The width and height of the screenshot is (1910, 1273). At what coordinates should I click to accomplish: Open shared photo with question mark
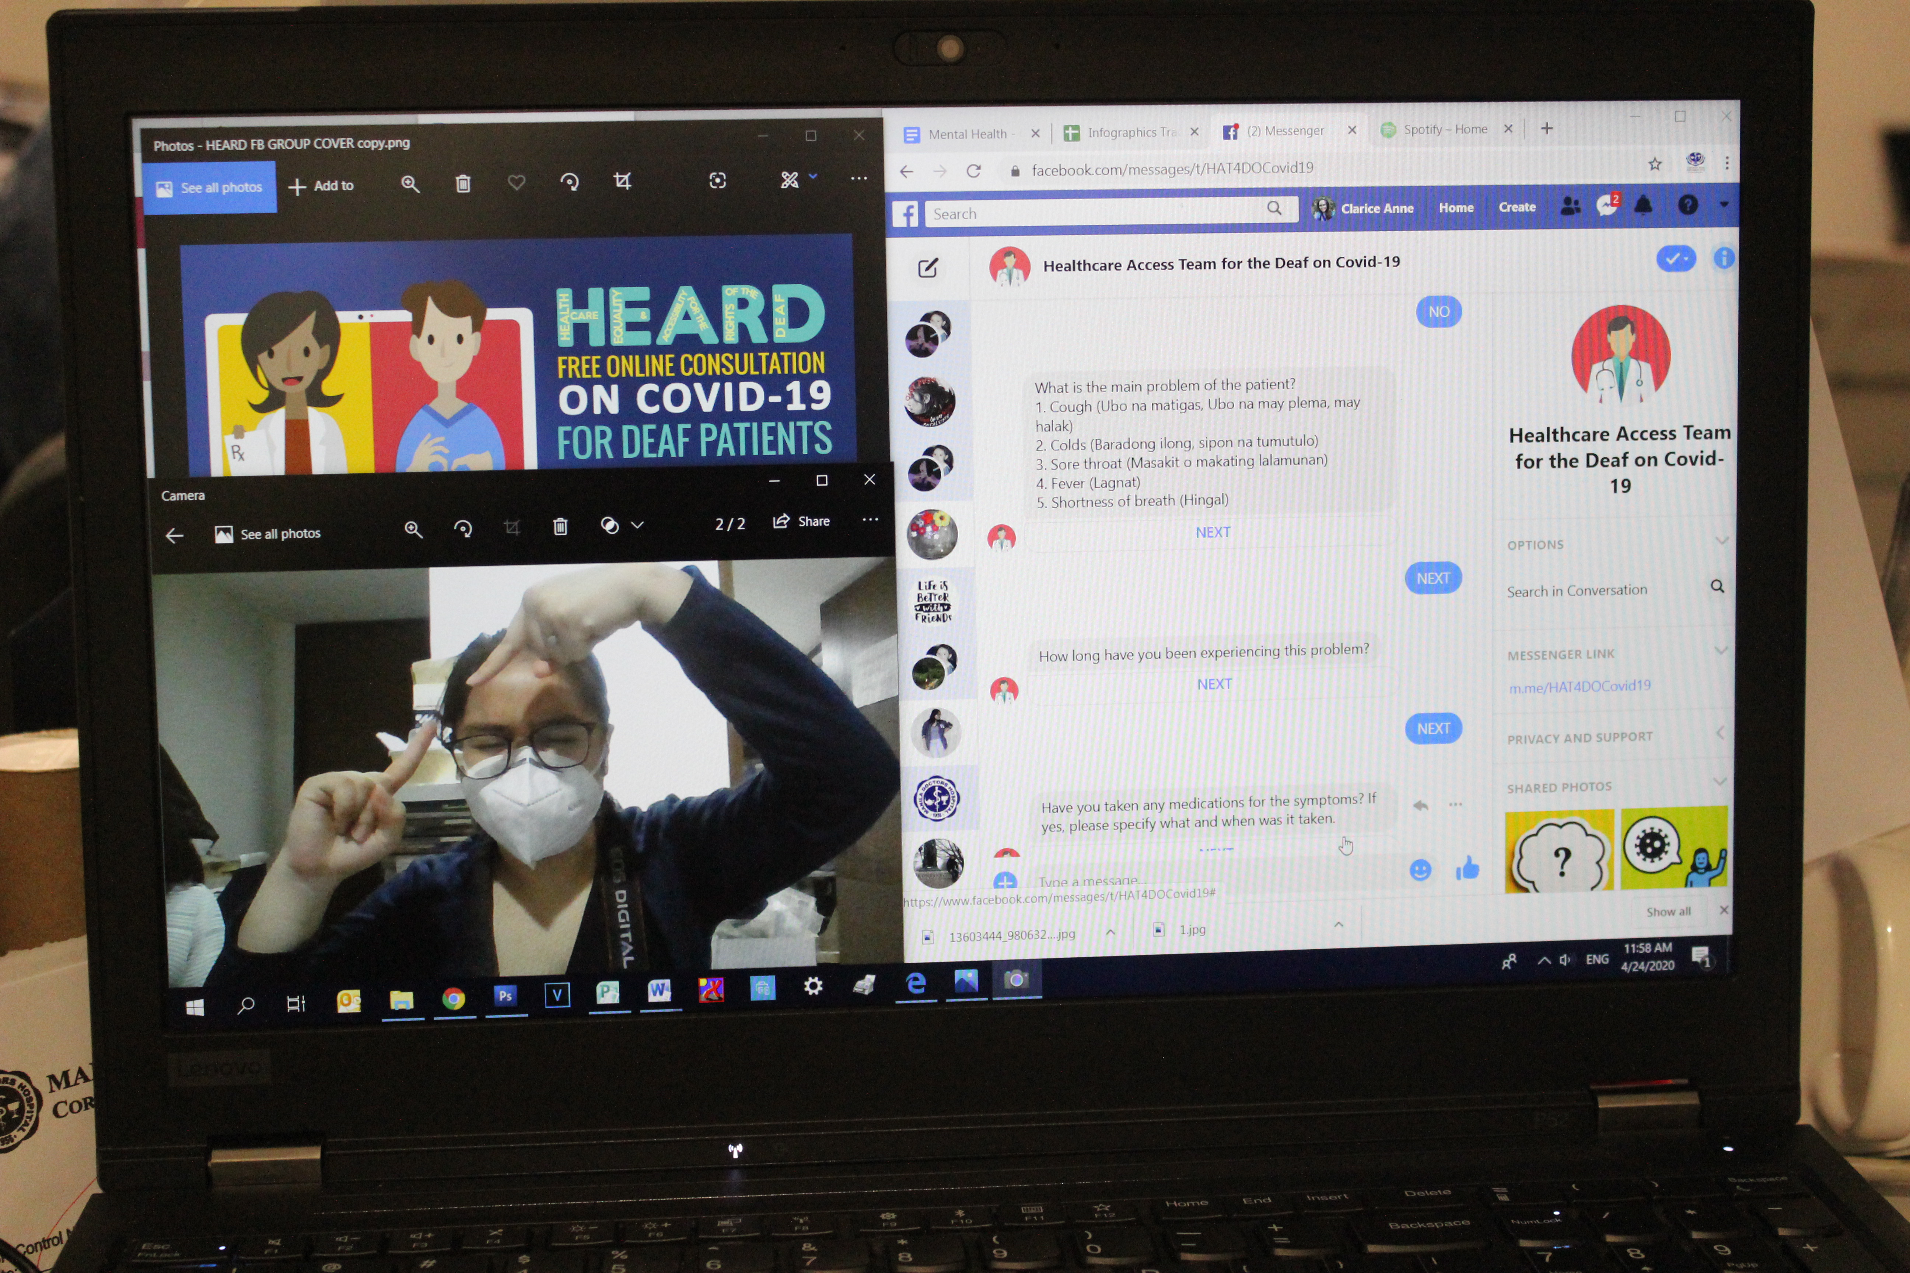coord(1559,852)
